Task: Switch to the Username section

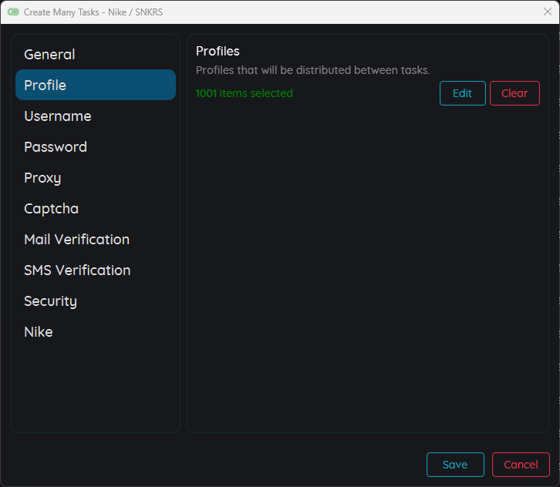Action: point(58,116)
